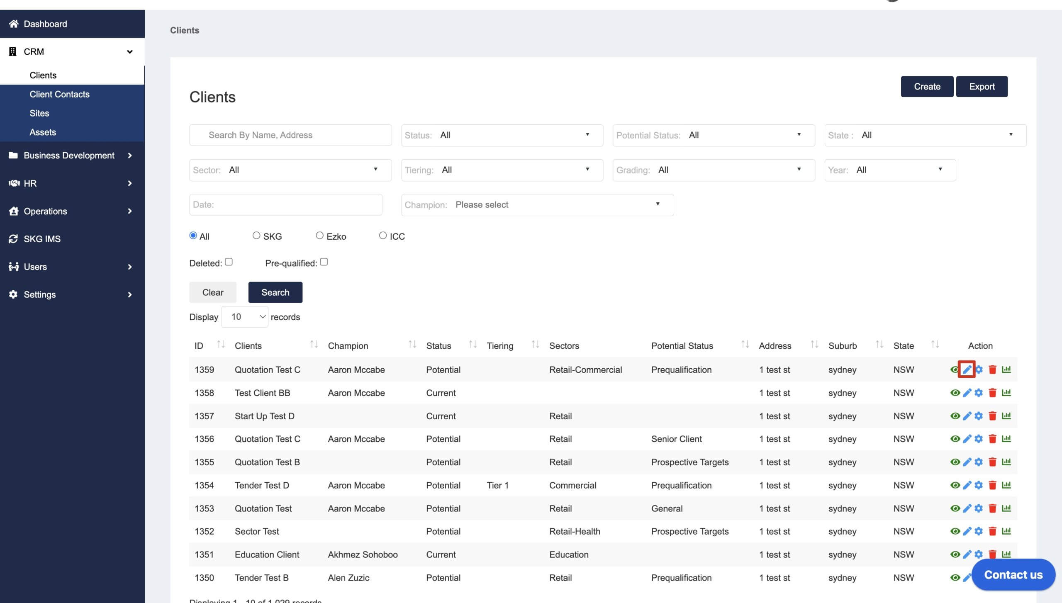This screenshot has height=603, width=1062.
Task: Toggle the Deleted checkbox filter
Action: pos(228,262)
